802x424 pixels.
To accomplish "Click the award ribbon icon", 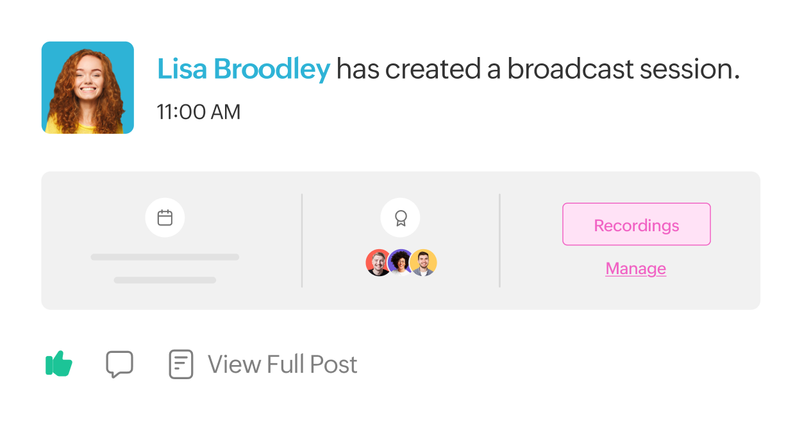I will [x=400, y=218].
